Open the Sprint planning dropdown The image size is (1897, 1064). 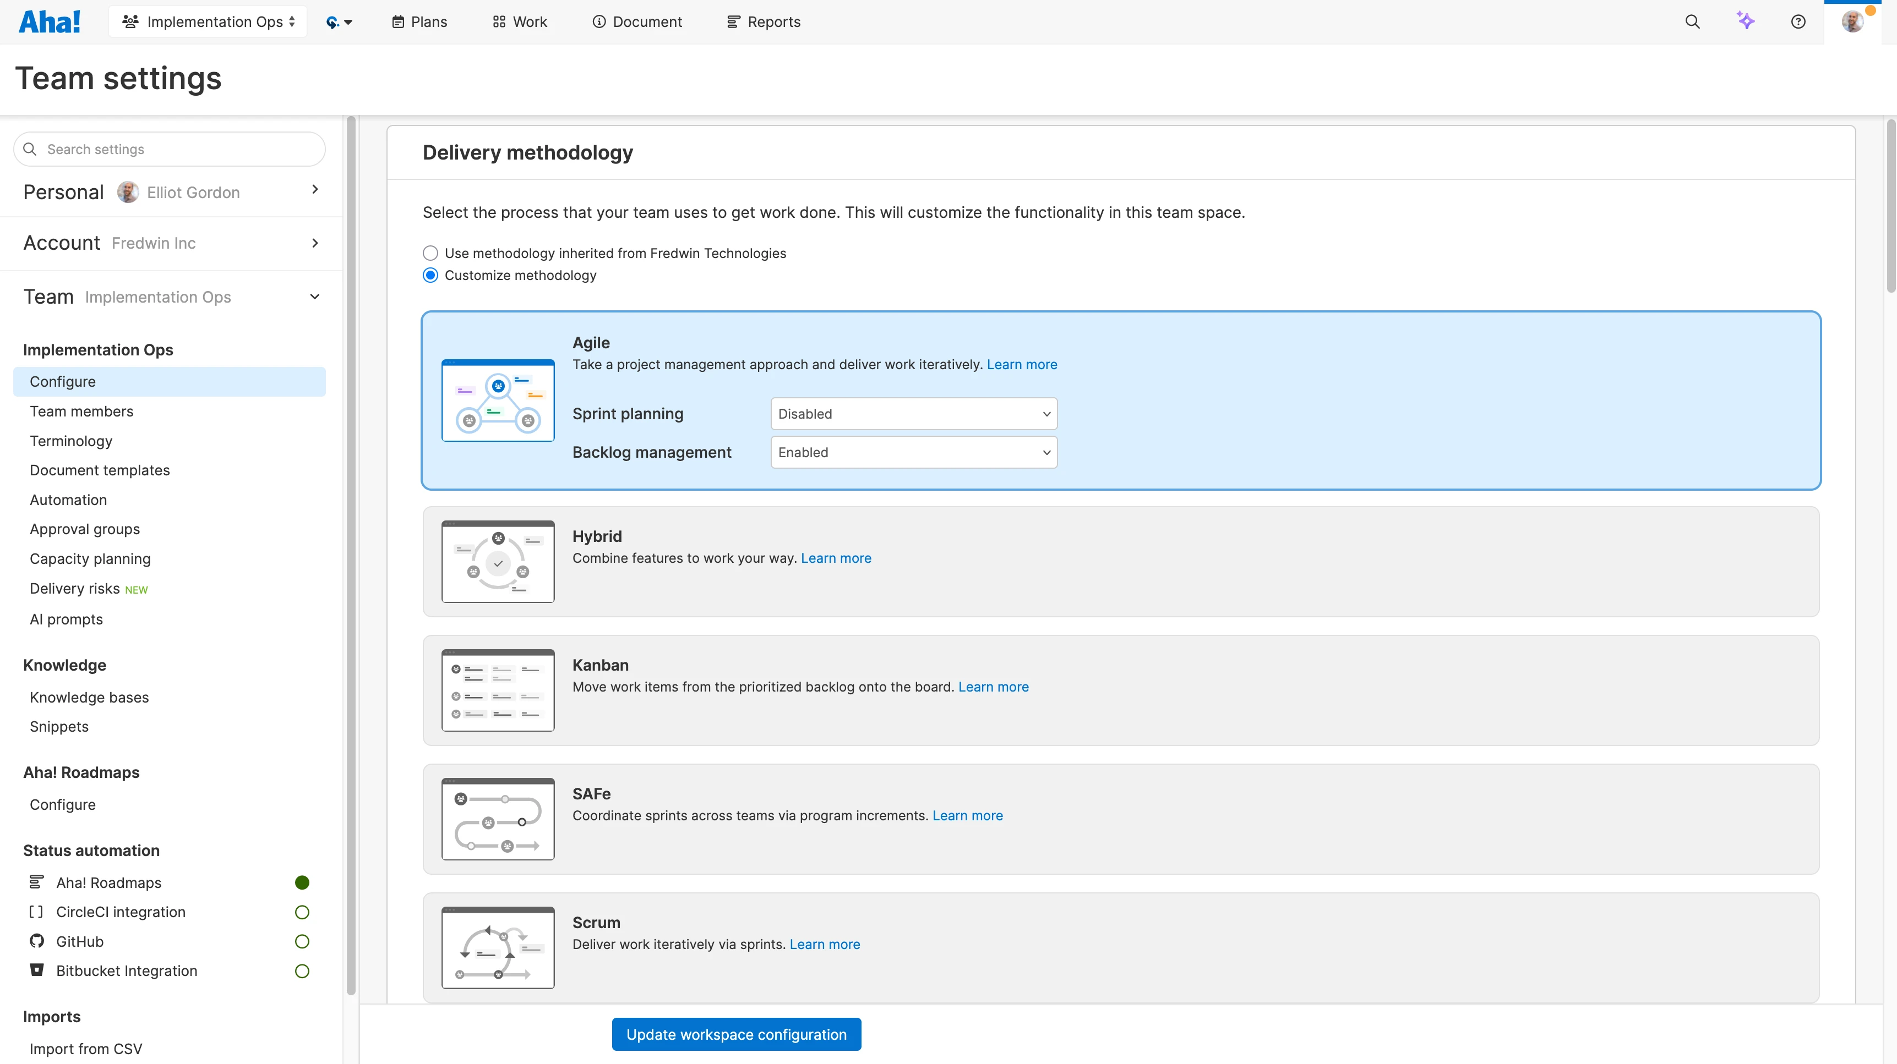(x=912, y=414)
